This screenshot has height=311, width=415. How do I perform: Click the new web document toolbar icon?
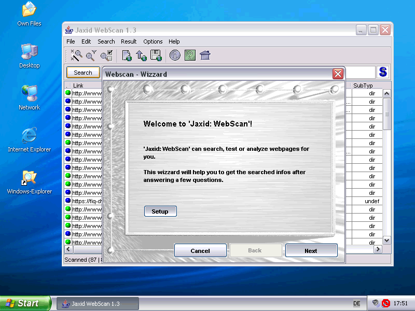pos(127,55)
